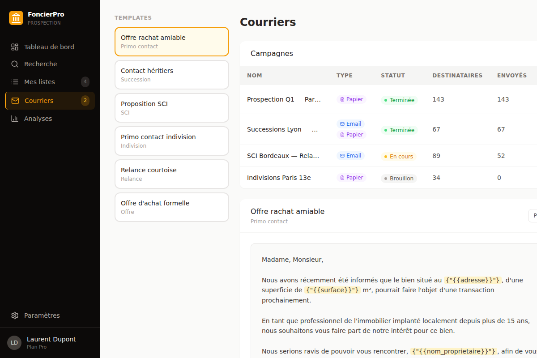Click the NOM column header
Viewport: 537px width, 358px height.
pyautogui.click(x=255, y=76)
